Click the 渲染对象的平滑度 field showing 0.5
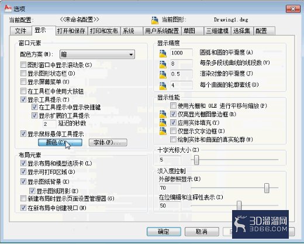Image resolution: width=304 pixels, height=244 pixels. [181, 74]
